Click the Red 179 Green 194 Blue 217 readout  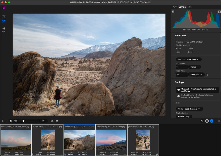[x=196, y=29]
